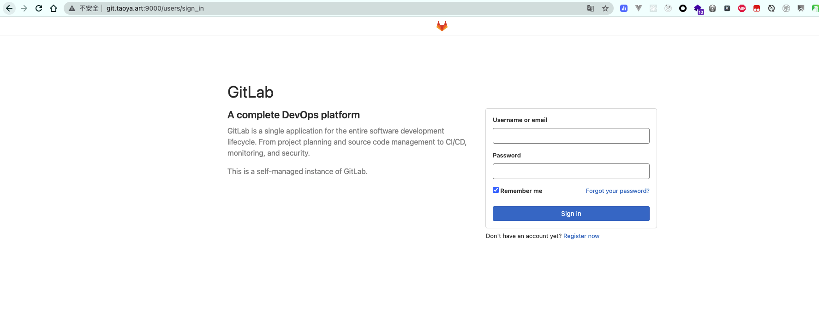Open the purple extension with badge 10
The height and width of the screenshot is (314, 819).
pyautogui.click(x=698, y=9)
